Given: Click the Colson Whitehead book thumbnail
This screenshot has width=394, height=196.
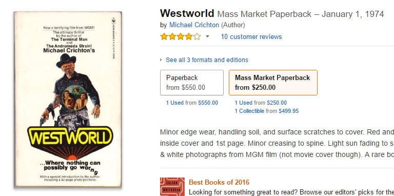Looking at the screenshot, I should point(172,187).
